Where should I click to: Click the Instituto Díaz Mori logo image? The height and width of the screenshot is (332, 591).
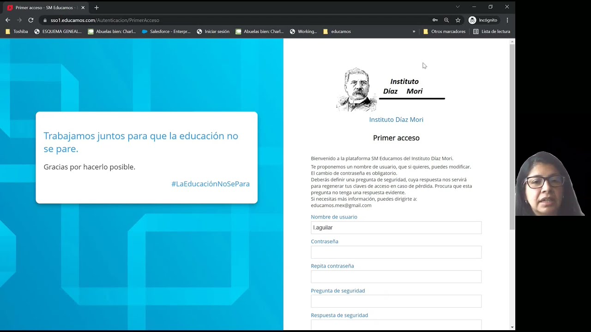(391, 89)
